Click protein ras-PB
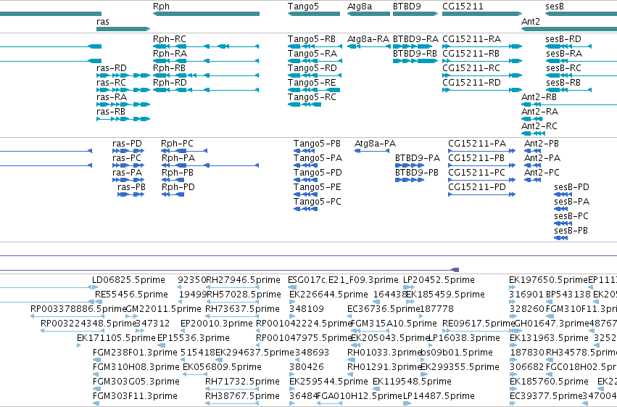Image resolution: width=617 pixels, height=407 pixels. 131,194
